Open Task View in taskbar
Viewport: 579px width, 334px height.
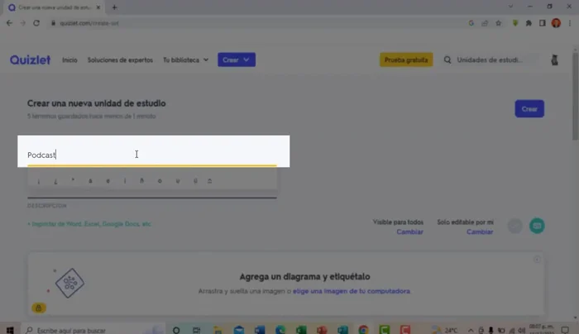click(x=197, y=330)
